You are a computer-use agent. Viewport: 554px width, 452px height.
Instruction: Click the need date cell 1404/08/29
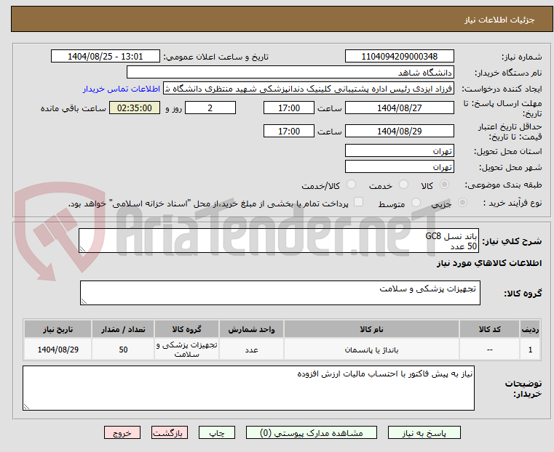[58, 350]
